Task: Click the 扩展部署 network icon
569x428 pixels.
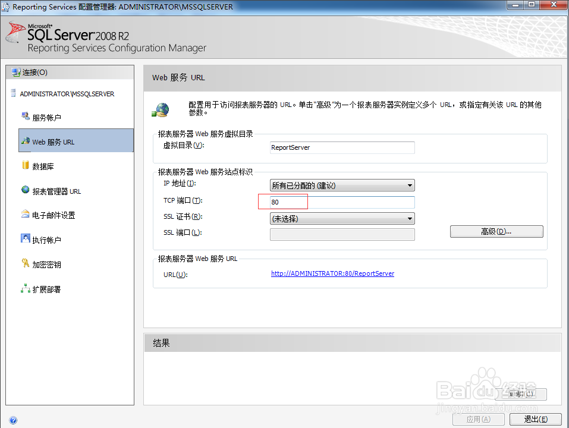Action: 26,288
